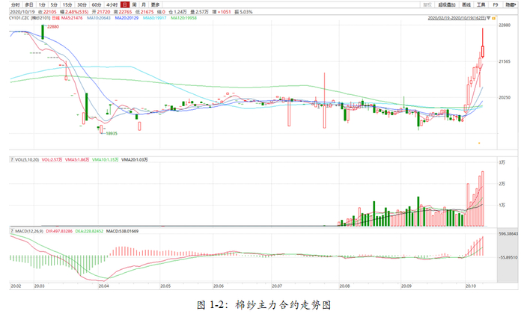Select the 周 weekly period tab

pyautogui.click(x=134, y=4)
